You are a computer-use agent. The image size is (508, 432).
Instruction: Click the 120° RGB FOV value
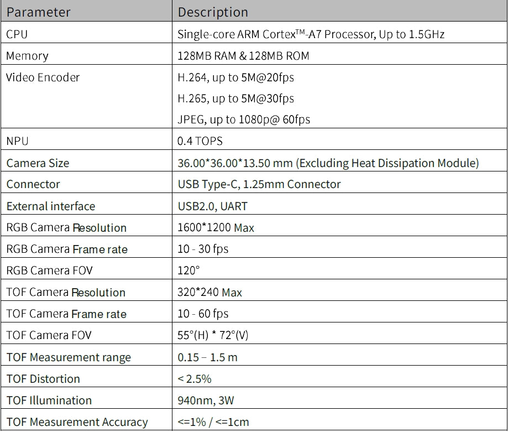click(x=187, y=270)
